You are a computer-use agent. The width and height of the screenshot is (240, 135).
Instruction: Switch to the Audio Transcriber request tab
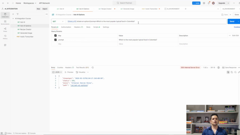[150, 9]
